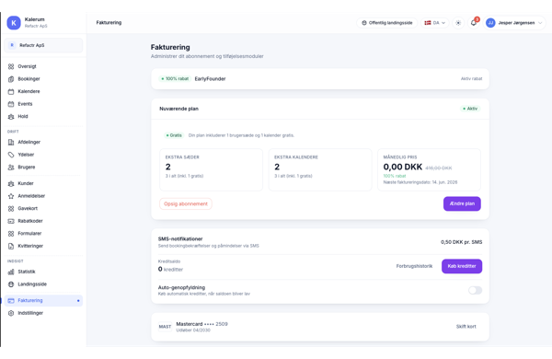
Task: Enable the Auto-genopfyldning switch
Action: pos(475,290)
